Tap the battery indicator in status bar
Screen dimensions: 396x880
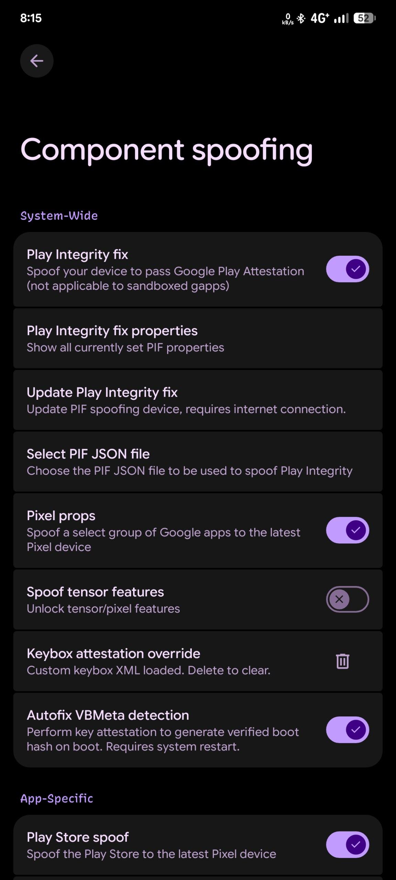click(x=364, y=18)
